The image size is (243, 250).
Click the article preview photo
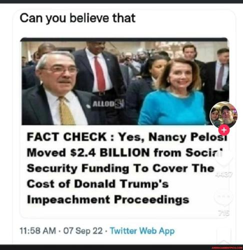pyautogui.click(x=124, y=81)
